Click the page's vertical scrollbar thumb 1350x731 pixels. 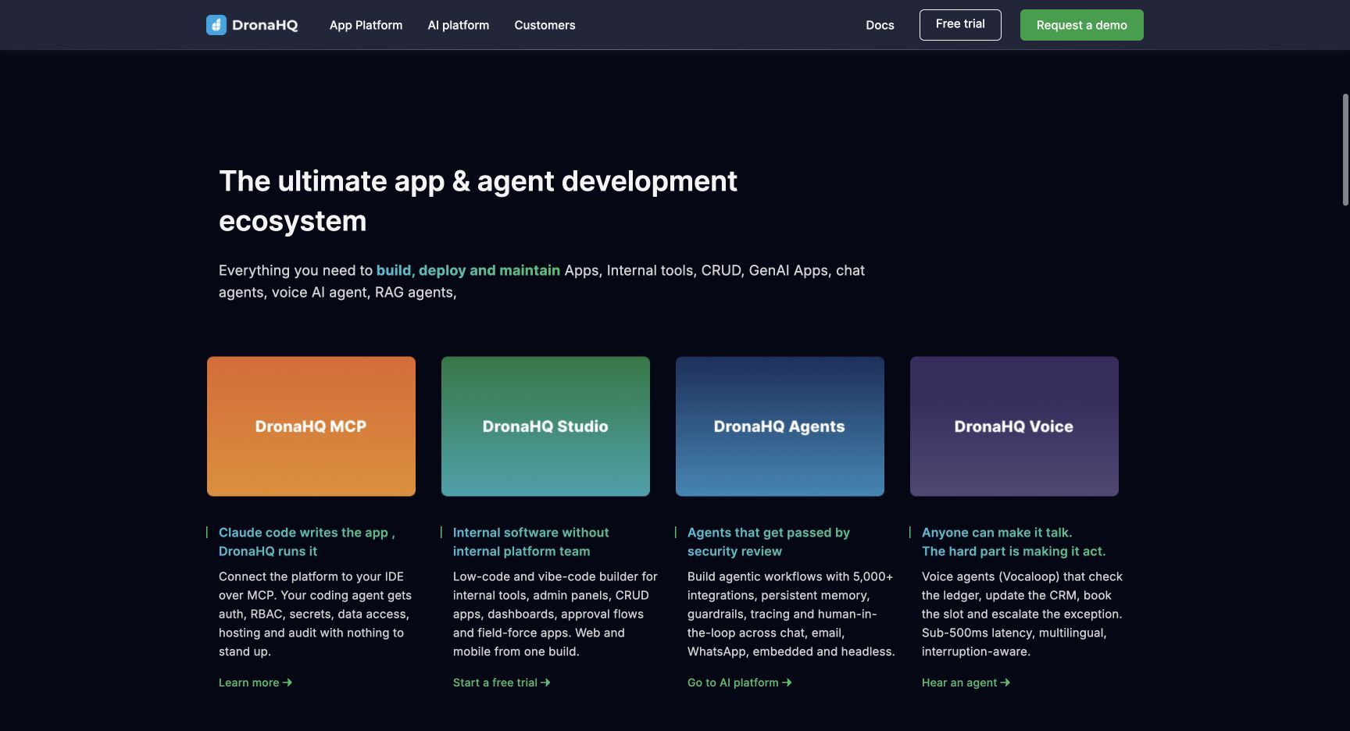tap(1345, 149)
